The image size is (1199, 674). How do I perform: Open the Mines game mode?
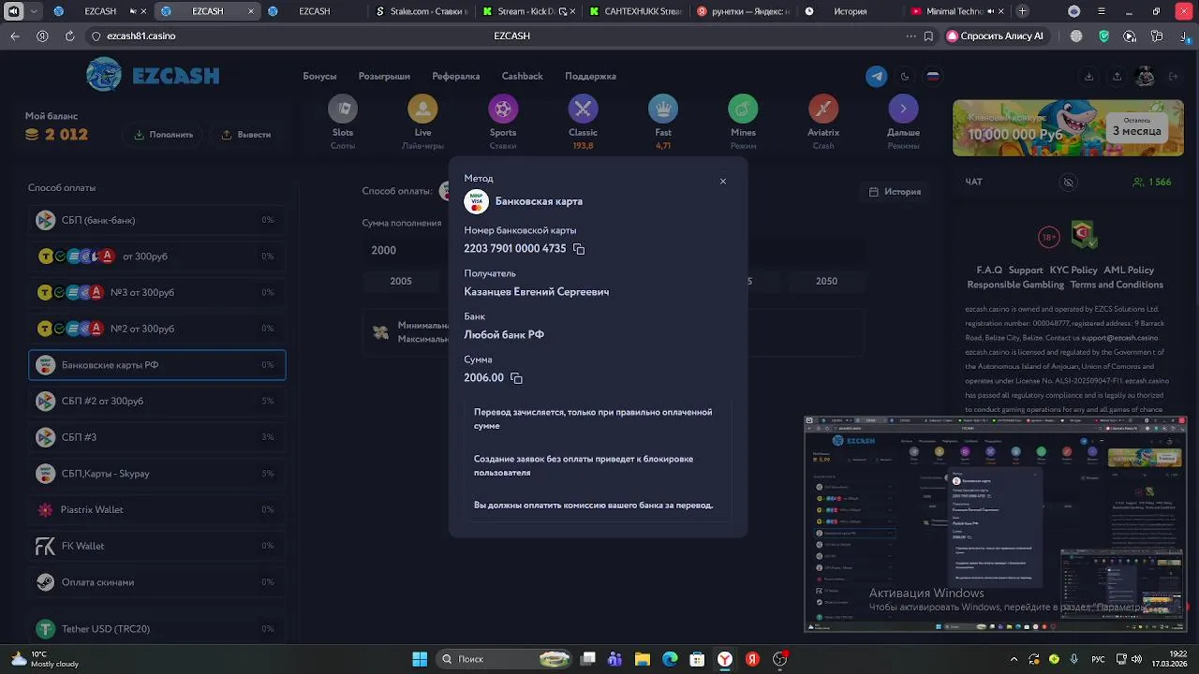[x=743, y=122]
